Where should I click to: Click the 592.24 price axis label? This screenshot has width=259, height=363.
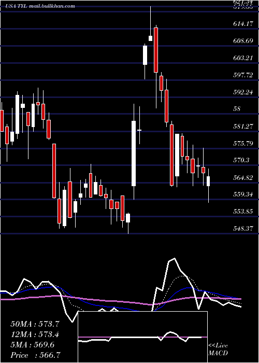pos(243,92)
